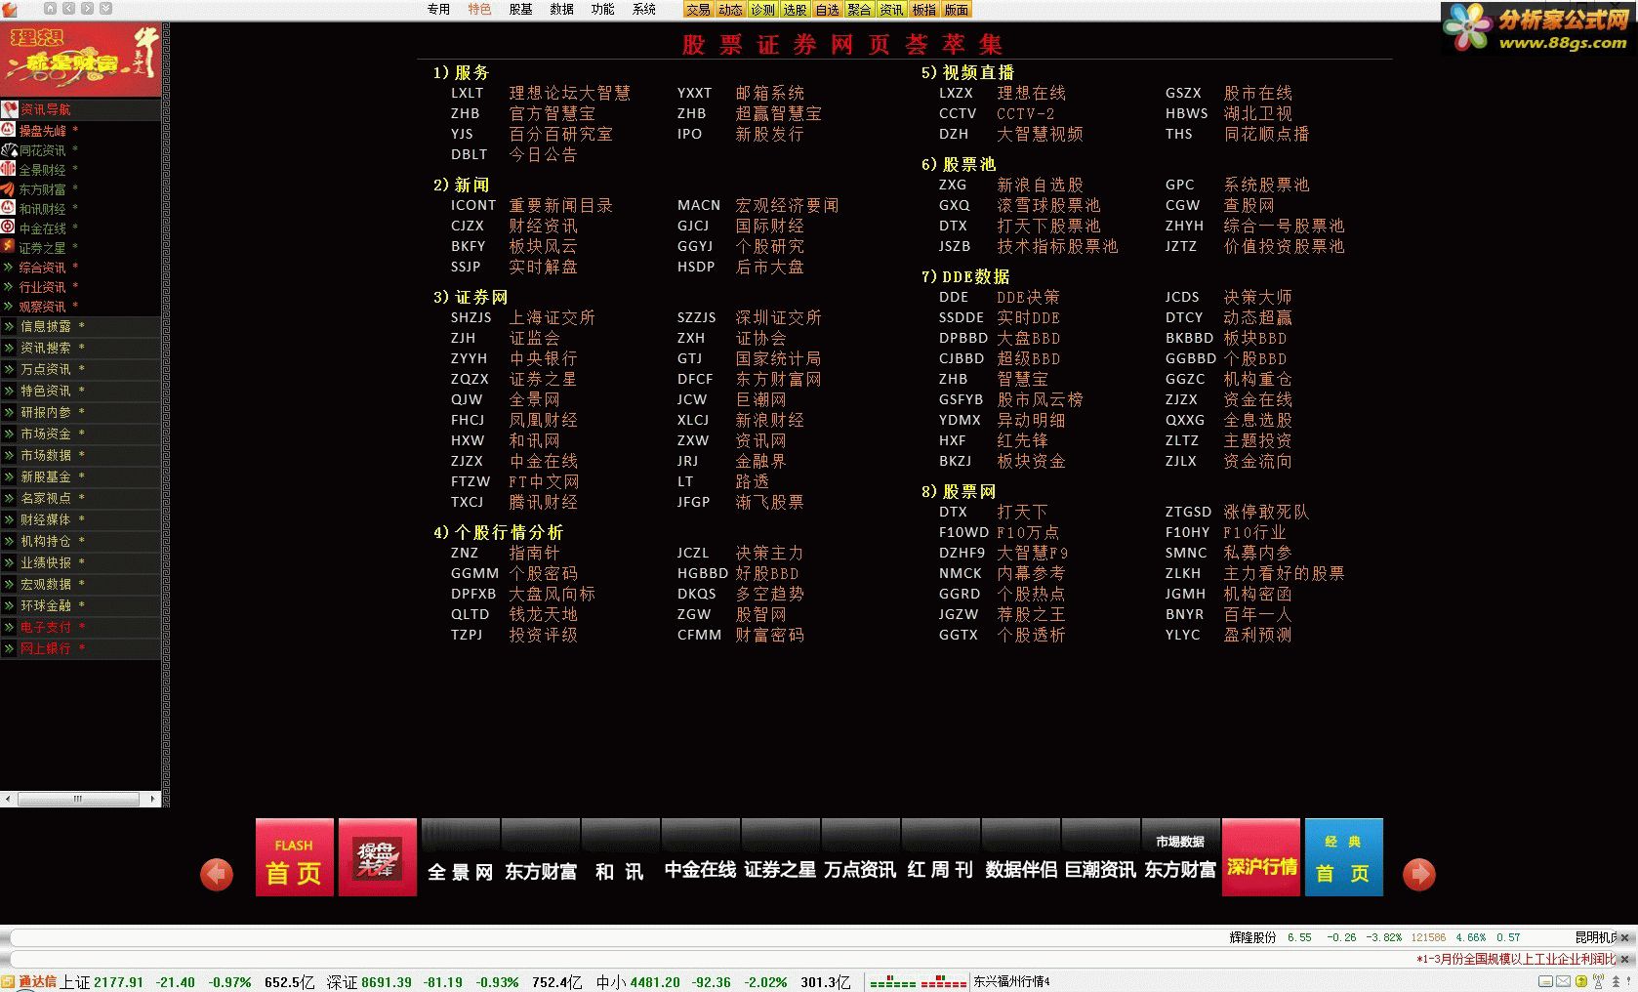Click the home icon in the top toolbar
Image resolution: width=1638 pixels, height=992 pixels.
pos(51,8)
